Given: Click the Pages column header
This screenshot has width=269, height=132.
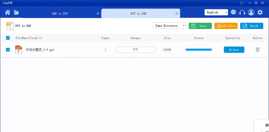Looking at the screenshot, I should 106,38.
